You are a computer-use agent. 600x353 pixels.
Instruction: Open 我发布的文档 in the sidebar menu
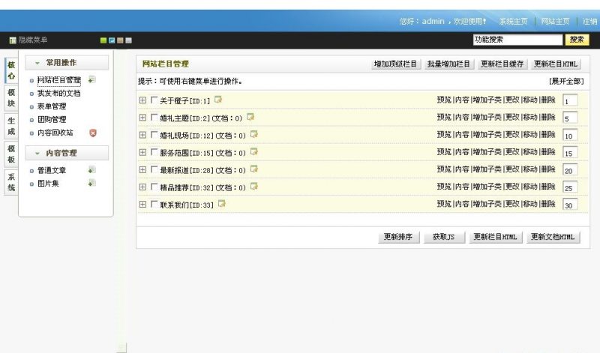click(x=59, y=94)
